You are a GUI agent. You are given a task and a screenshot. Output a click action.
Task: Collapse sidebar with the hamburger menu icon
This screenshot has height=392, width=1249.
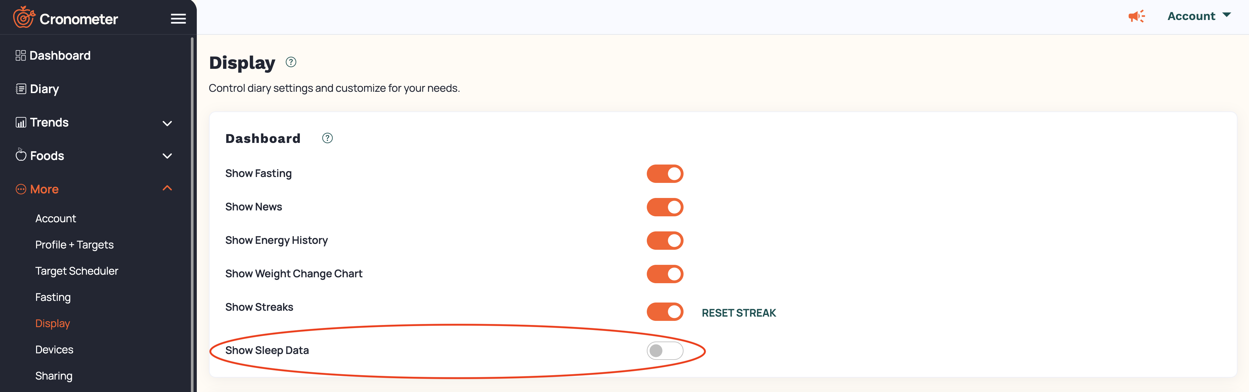tap(178, 19)
